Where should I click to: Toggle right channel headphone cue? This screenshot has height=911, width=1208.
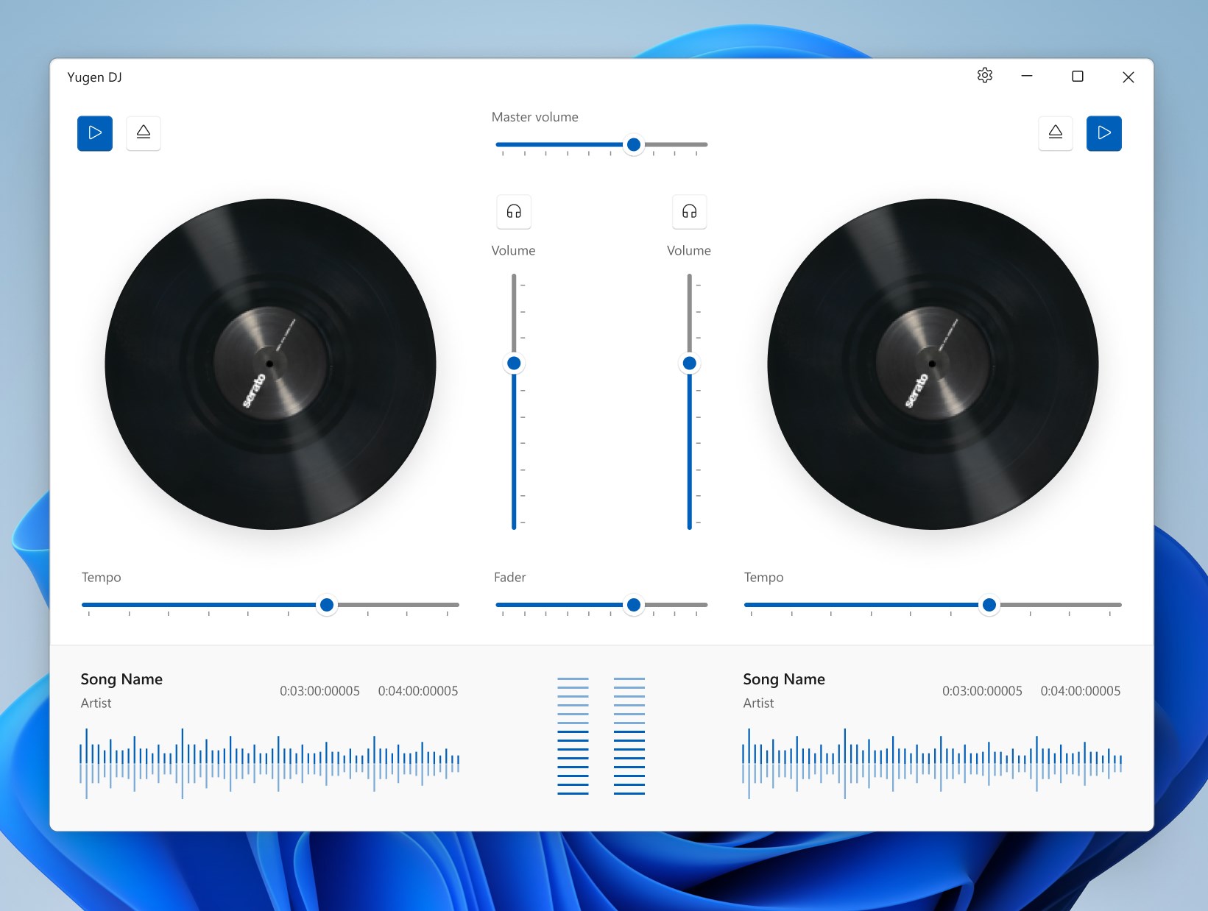coord(689,212)
